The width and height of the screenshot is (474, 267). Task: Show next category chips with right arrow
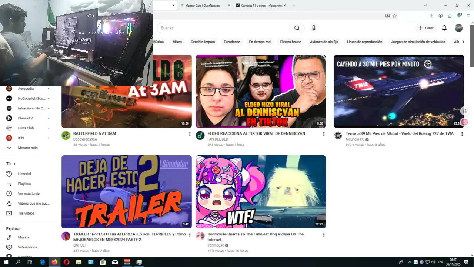click(x=463, y=42)
